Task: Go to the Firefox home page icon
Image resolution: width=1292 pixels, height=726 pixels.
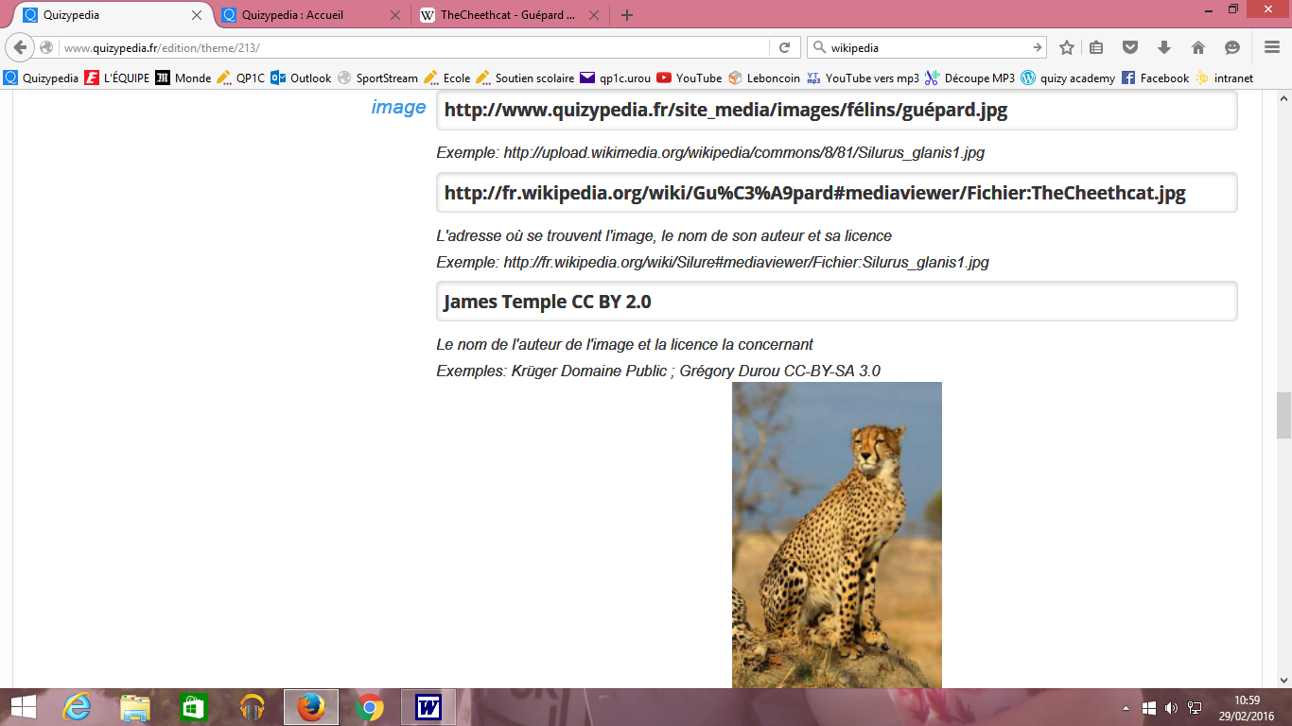Action: [x=1197, y=47]
